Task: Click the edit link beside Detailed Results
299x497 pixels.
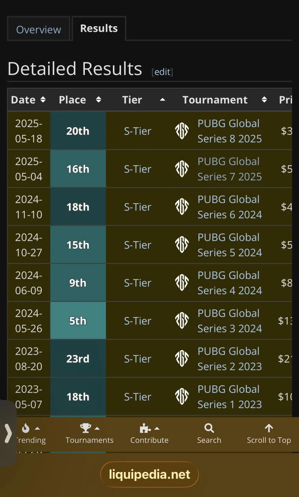Action: [162, 72]
